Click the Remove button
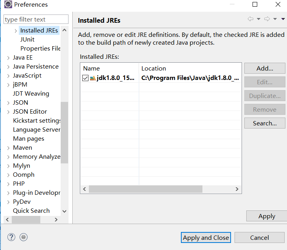287x250 pixels. click(x=265, y=110)
